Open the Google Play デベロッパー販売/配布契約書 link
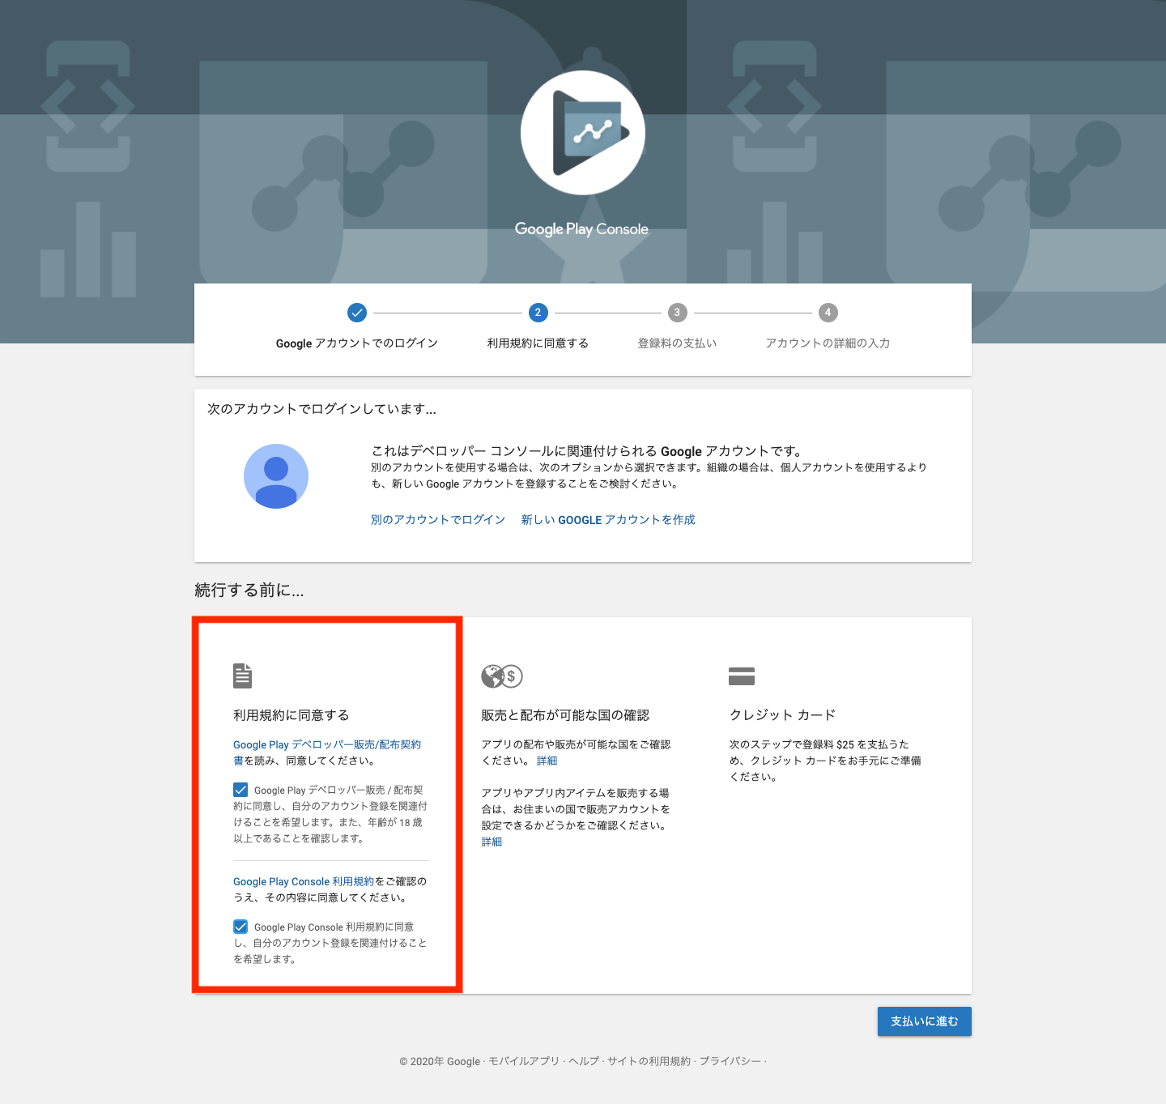 [327, 752]
